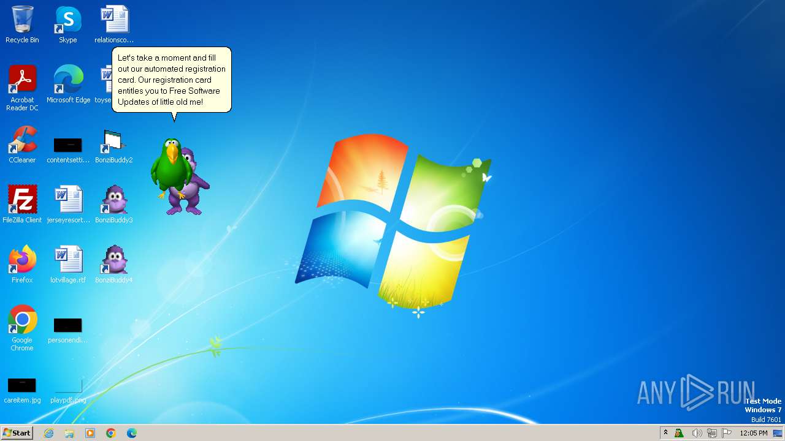This screenshot has width=785, height=441.
Task: Select the Google Chrome desktop shortcut
Action: coord(22,328)
